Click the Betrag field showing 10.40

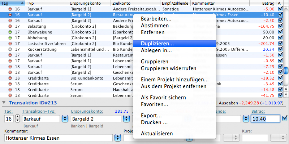click(x=266, y=119)
